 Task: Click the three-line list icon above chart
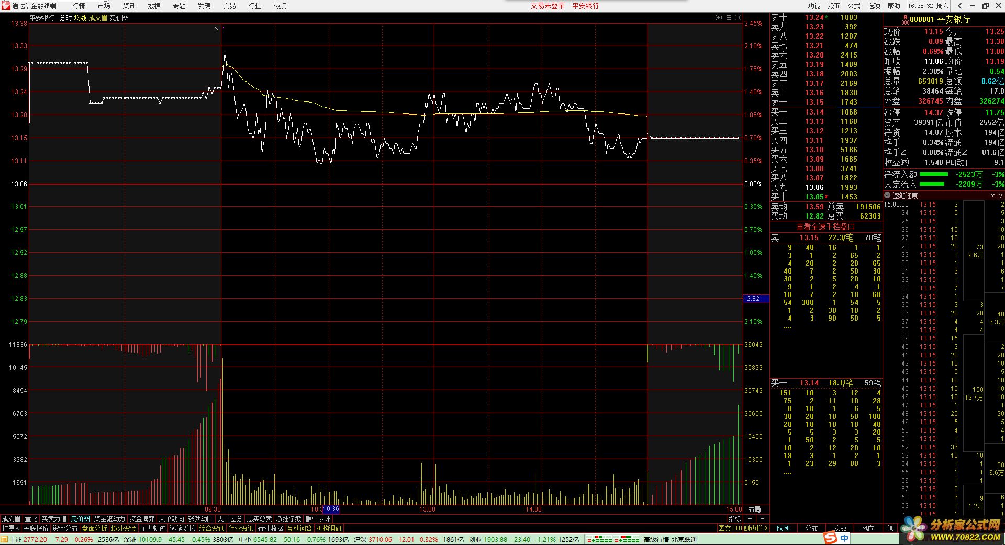pos(728,17)
